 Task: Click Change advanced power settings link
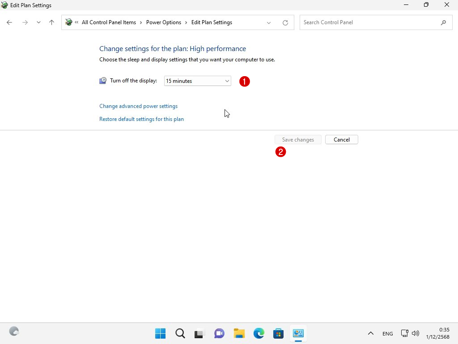pos(138,106)
